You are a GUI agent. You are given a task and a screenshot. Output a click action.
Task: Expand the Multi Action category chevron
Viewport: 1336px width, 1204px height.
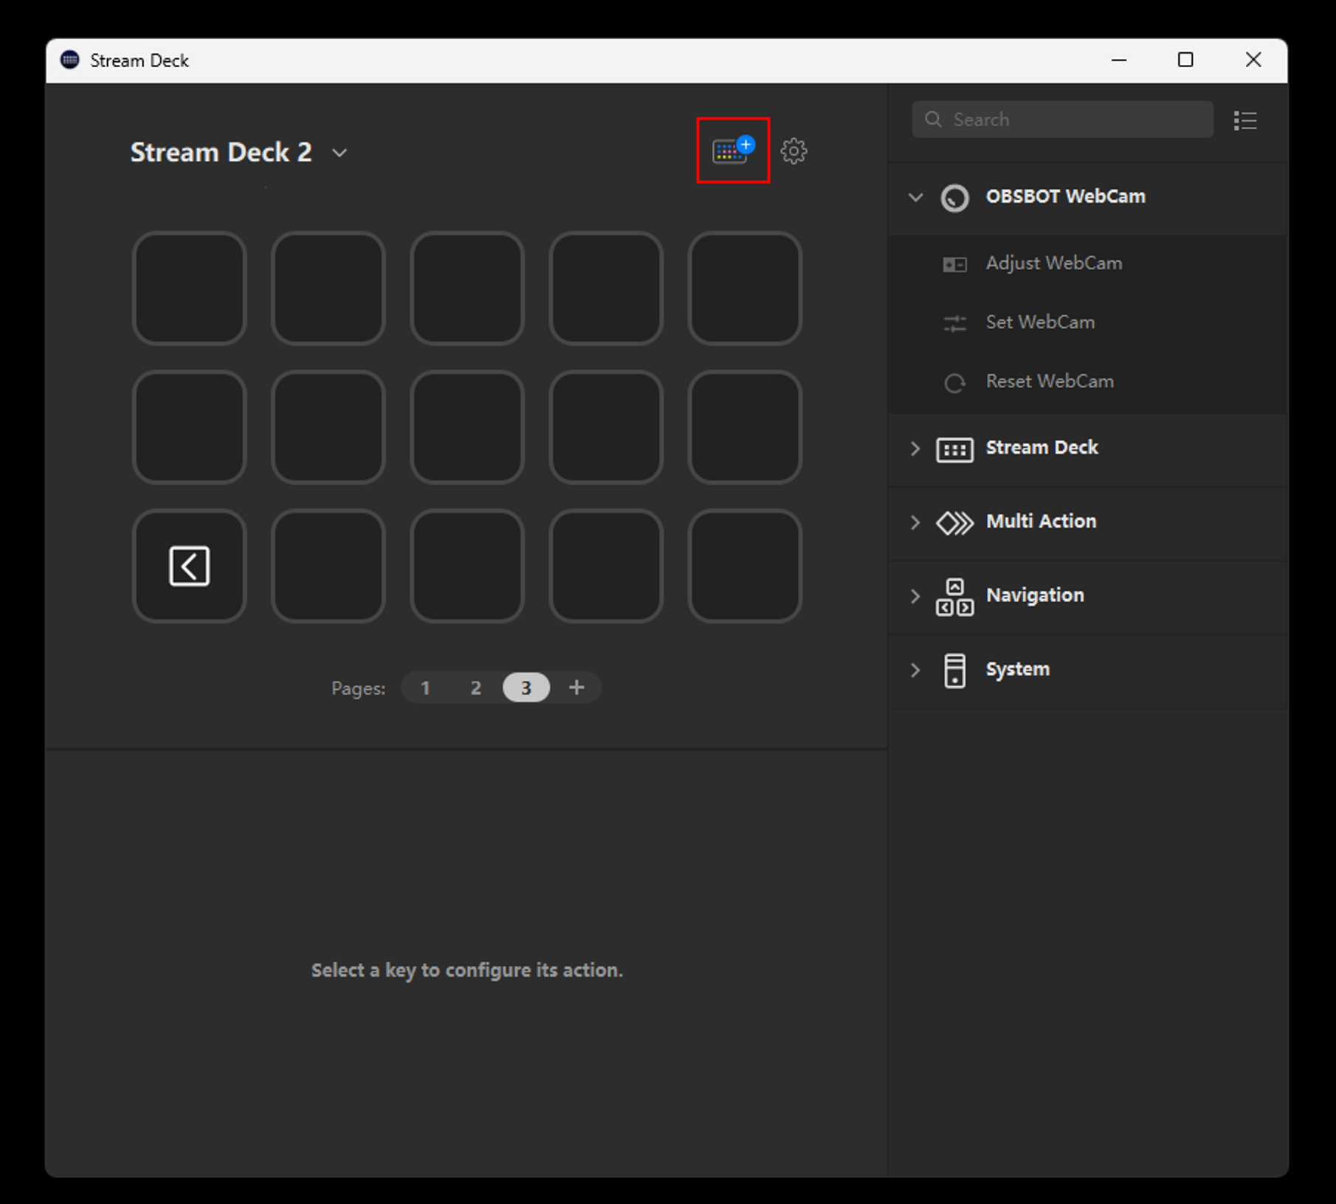915,522
